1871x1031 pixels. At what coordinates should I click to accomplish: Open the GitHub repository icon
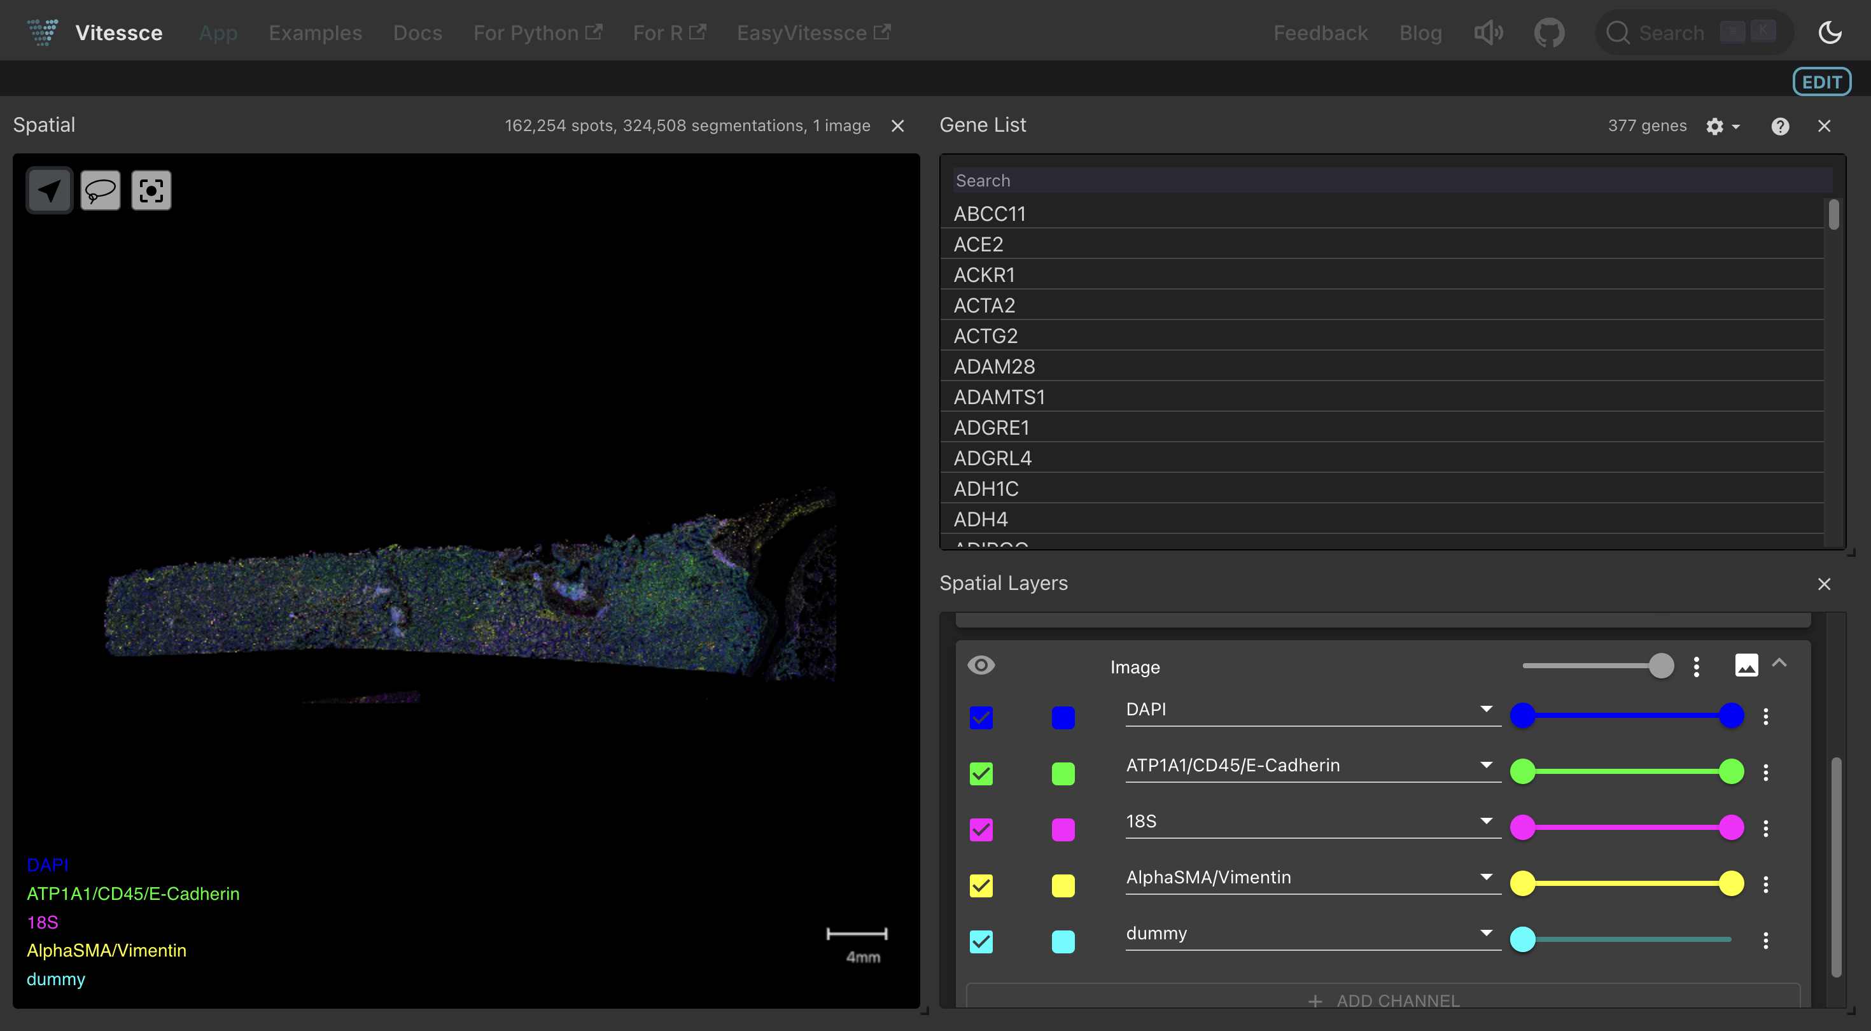[1548, 32]
